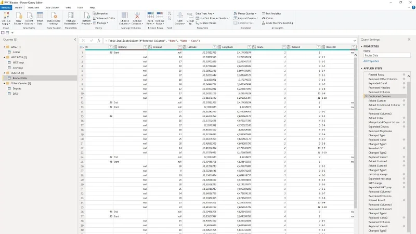Viewport: 416px width, 234px height.
Task: Open Data source settings
Action: click(x=54, y=18)
